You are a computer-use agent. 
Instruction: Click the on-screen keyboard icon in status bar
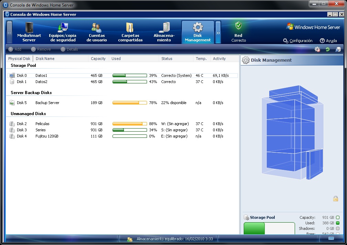331,238
